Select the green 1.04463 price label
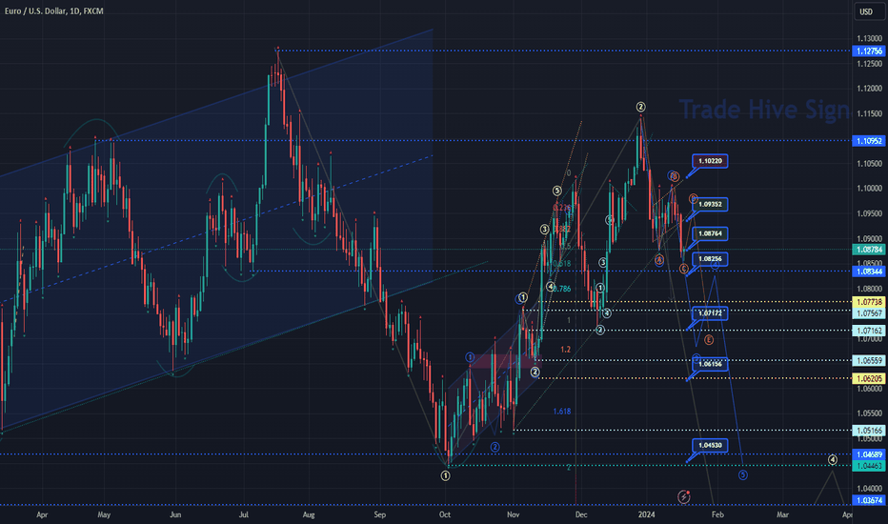The width and height of the screenshot is (888, 524). [869, 466]
